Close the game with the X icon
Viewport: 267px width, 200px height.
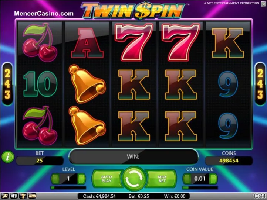click(263, 4)
